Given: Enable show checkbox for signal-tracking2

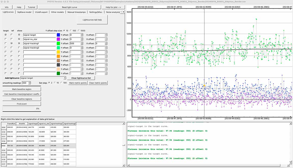Looking at the screenshot, I should (19, 48).
